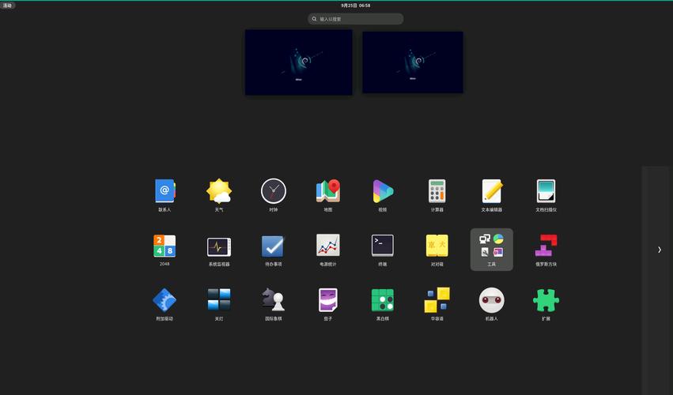Launch the Terminal (终端)
The image size is (673, 395).
point(383,249)
